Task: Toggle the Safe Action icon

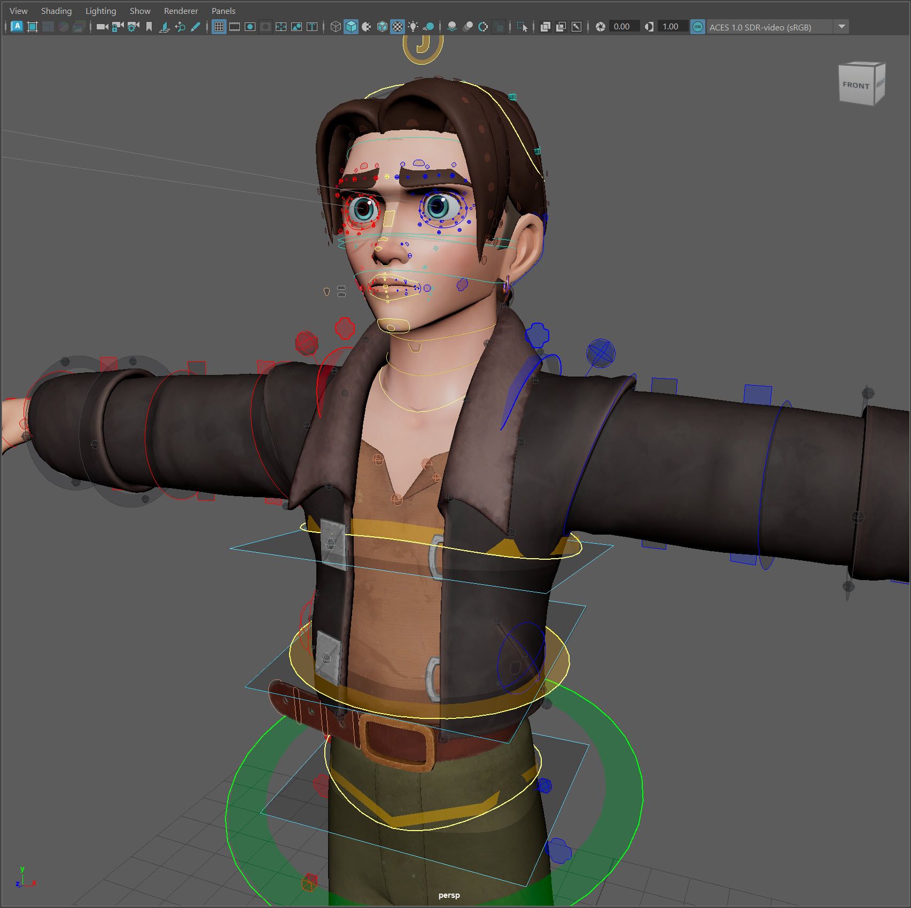Action: [297, 26]
